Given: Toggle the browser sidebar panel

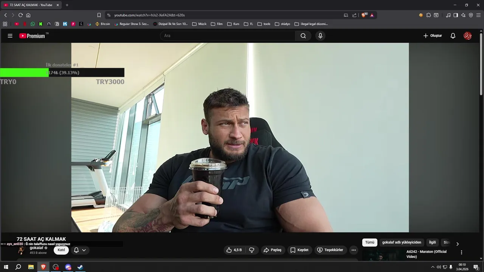Looking at the screenshot, I should point(456,15).
